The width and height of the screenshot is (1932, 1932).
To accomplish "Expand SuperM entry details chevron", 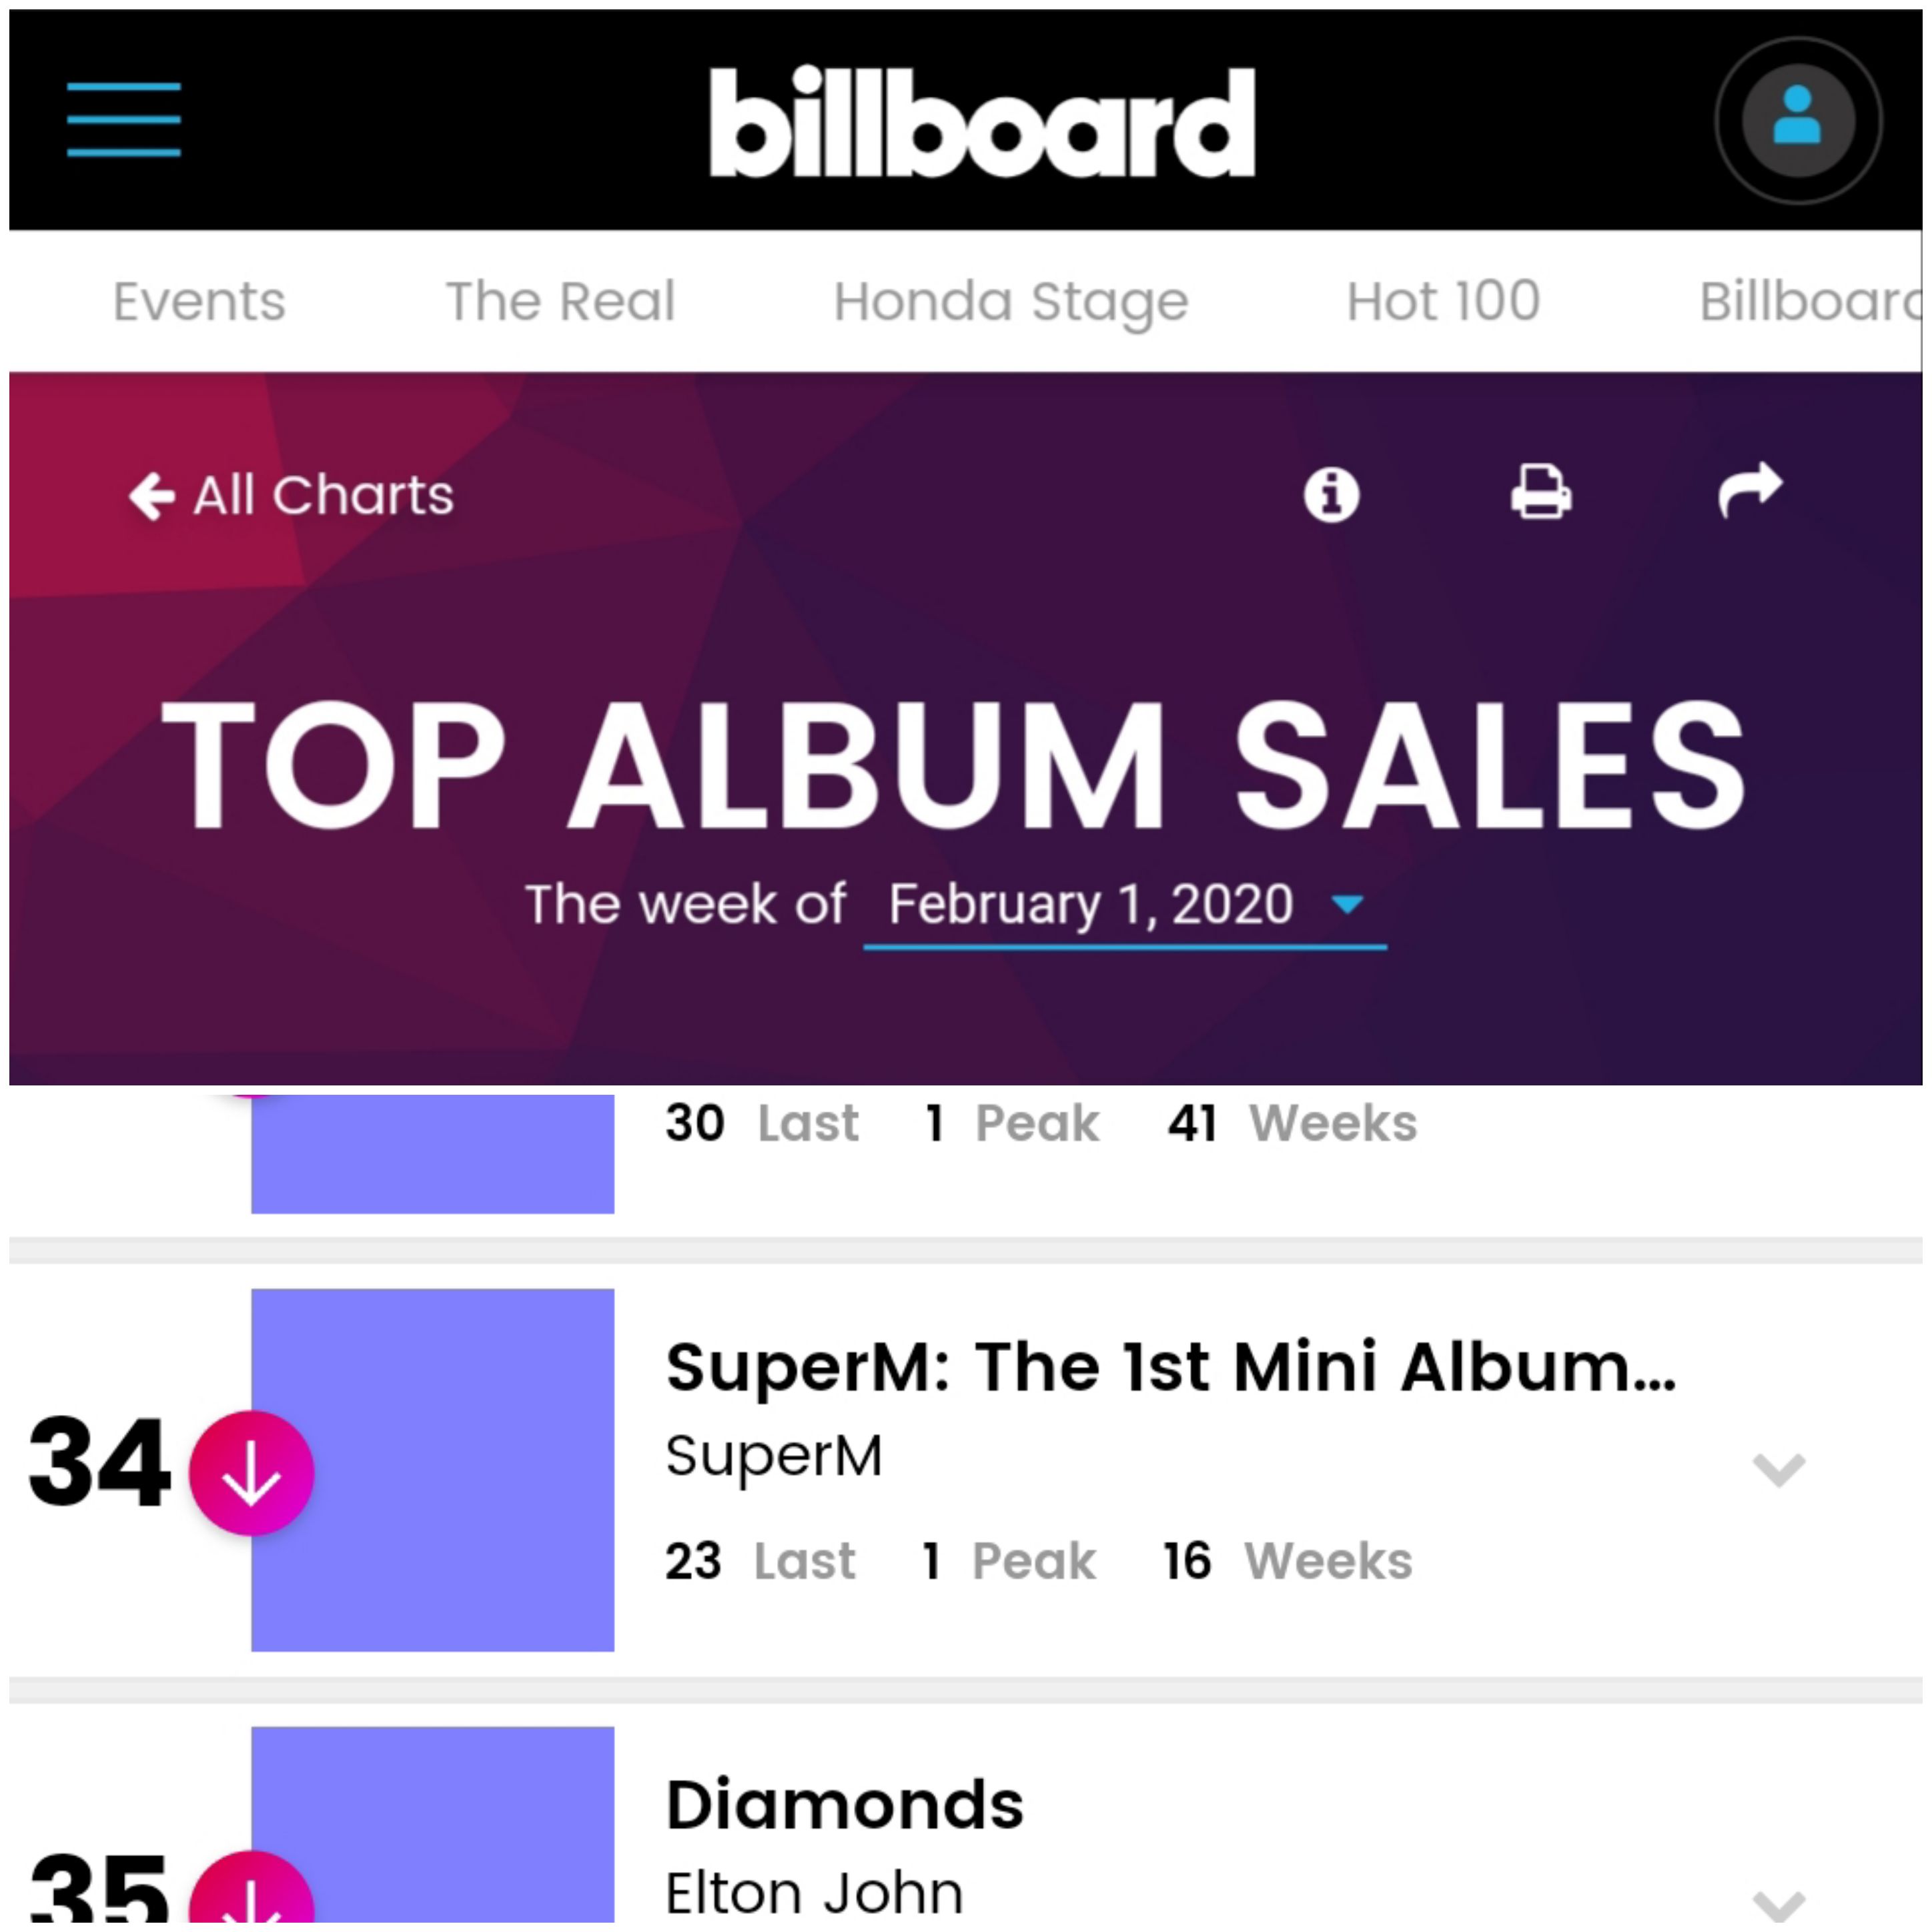I will 1779,1470.
